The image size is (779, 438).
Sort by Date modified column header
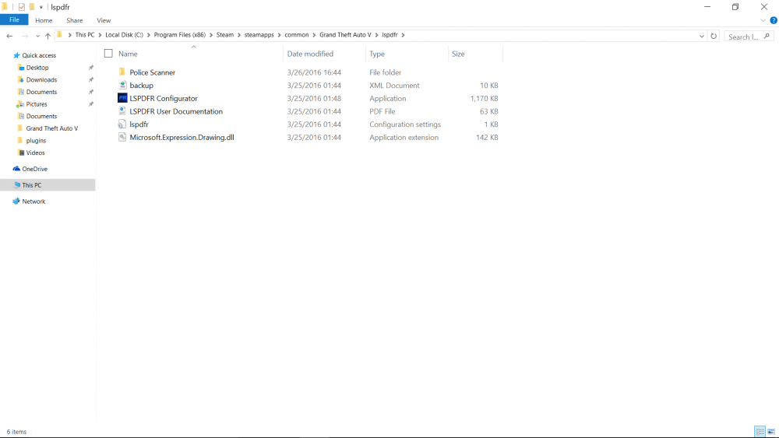point(310,54)
